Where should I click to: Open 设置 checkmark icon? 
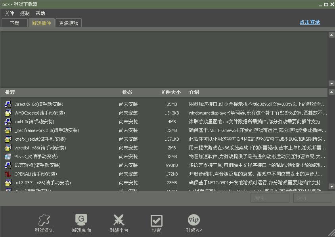click(x=156, y=221)
